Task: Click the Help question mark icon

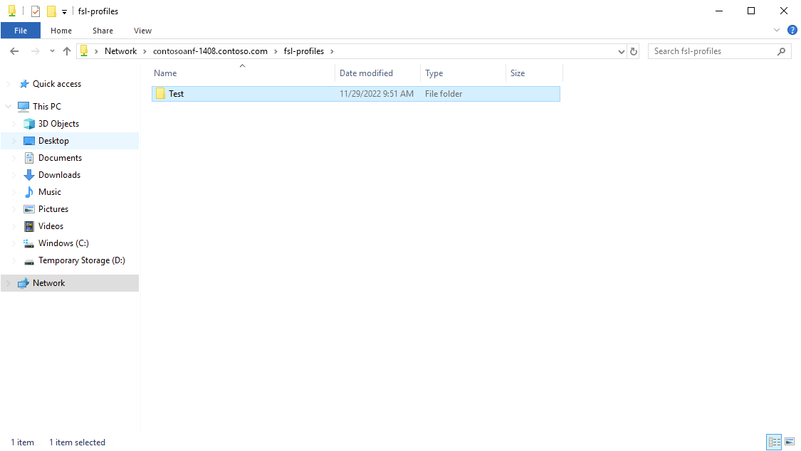Action: [x=792, y=30]
